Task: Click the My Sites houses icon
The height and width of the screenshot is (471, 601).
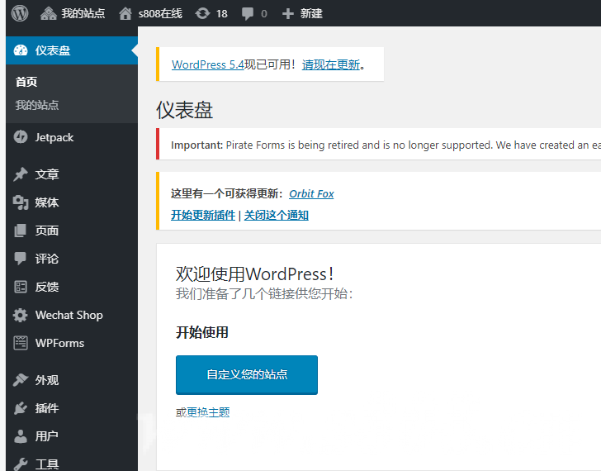Action: tap(48, 14)
